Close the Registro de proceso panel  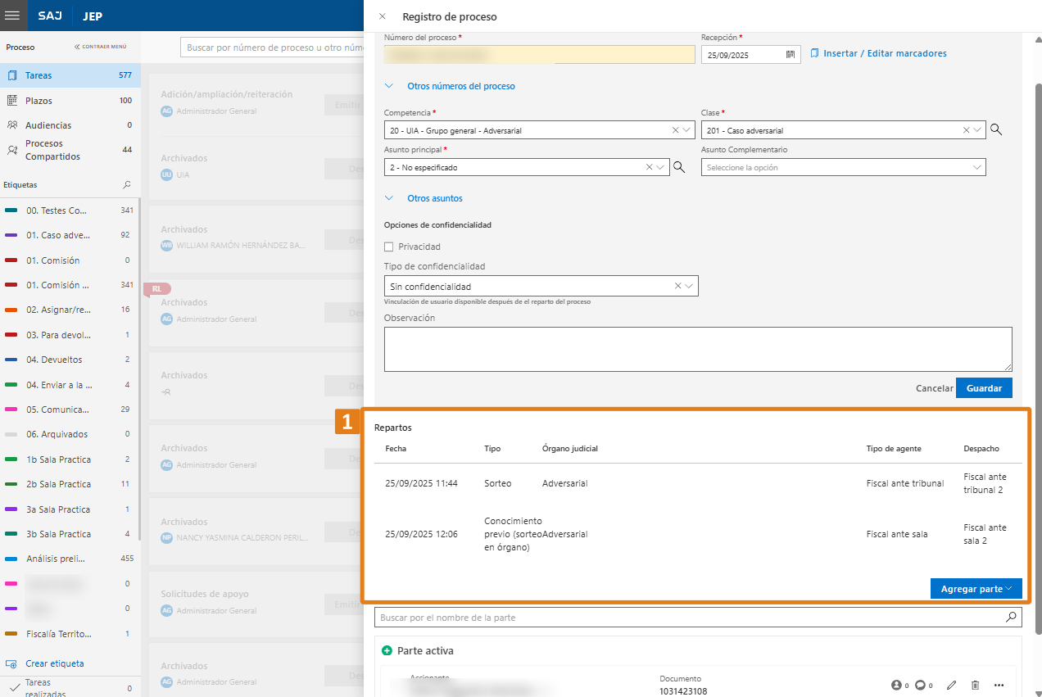[383, 16]
